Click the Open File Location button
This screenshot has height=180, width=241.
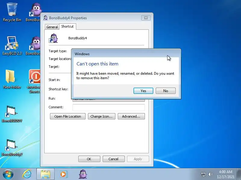(67, 116)
